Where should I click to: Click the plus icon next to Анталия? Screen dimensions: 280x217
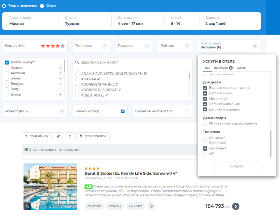(60, 73)
